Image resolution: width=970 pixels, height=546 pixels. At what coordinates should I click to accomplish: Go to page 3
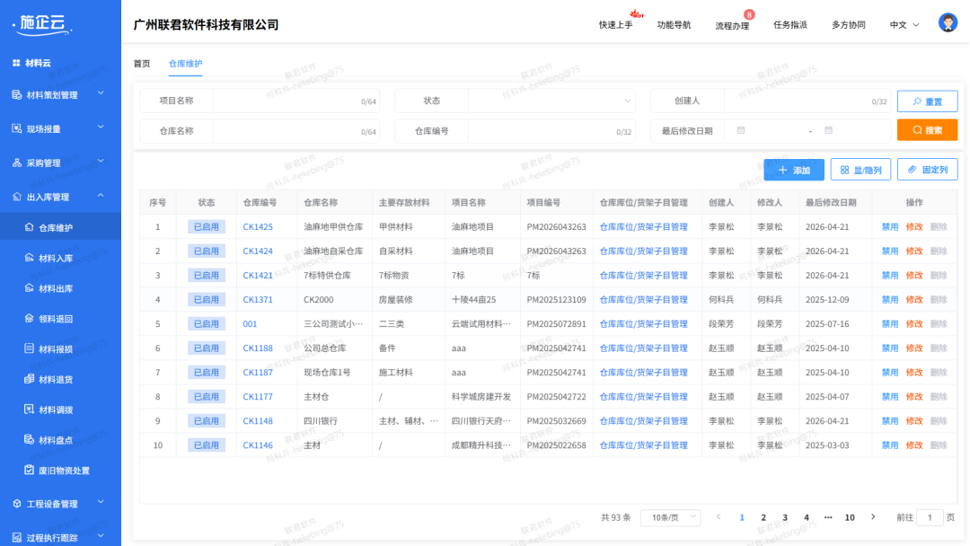(x=785, y=517)
